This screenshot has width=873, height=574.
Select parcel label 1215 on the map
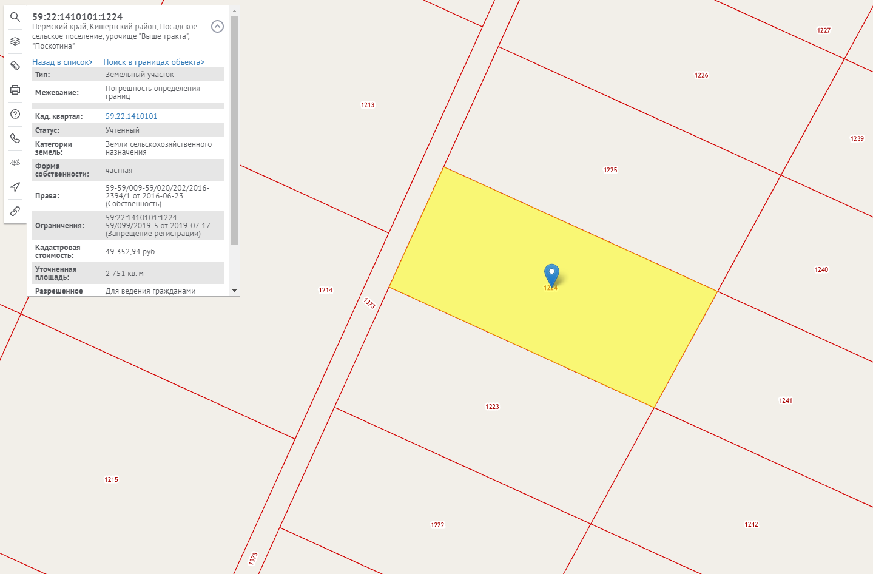pyautogui.click(x=112, y=479)
